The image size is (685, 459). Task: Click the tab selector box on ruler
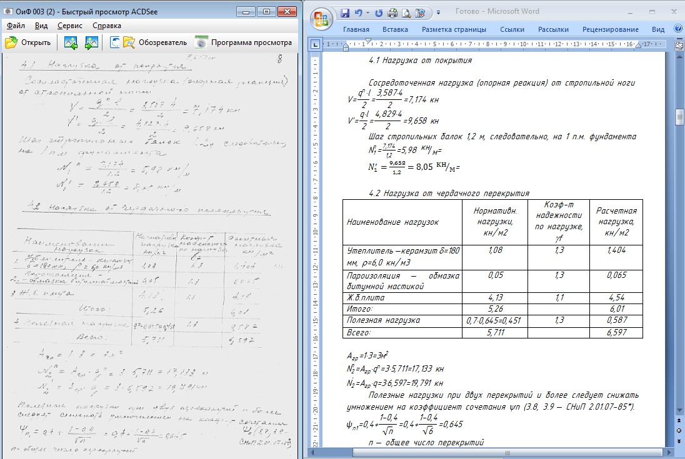tap(314, 44)
